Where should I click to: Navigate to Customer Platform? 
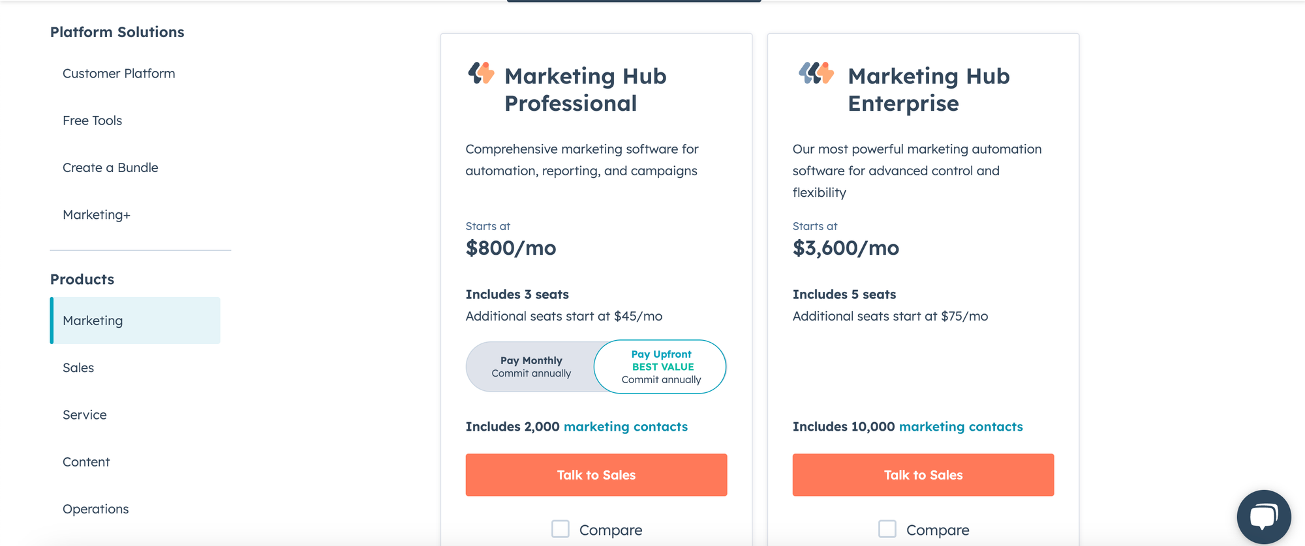119,73
